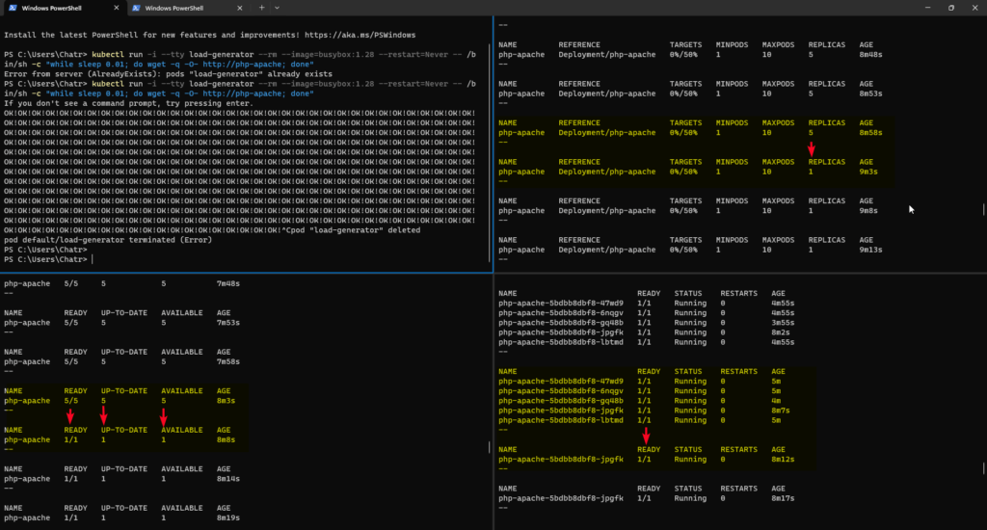Click the AlreadyExists server error line
The height and width of the screenshot is (530, 987).
click(x=168, y=74)
